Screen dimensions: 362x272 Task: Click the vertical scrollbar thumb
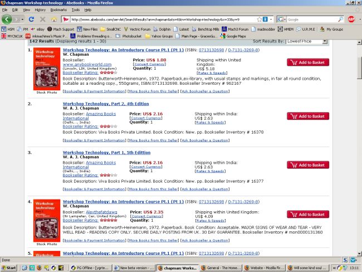click(359, 67)
